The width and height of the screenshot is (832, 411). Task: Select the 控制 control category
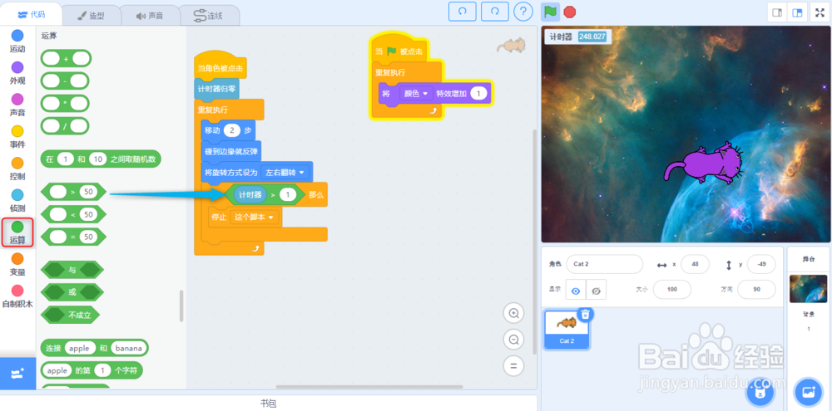coord(17,169)
